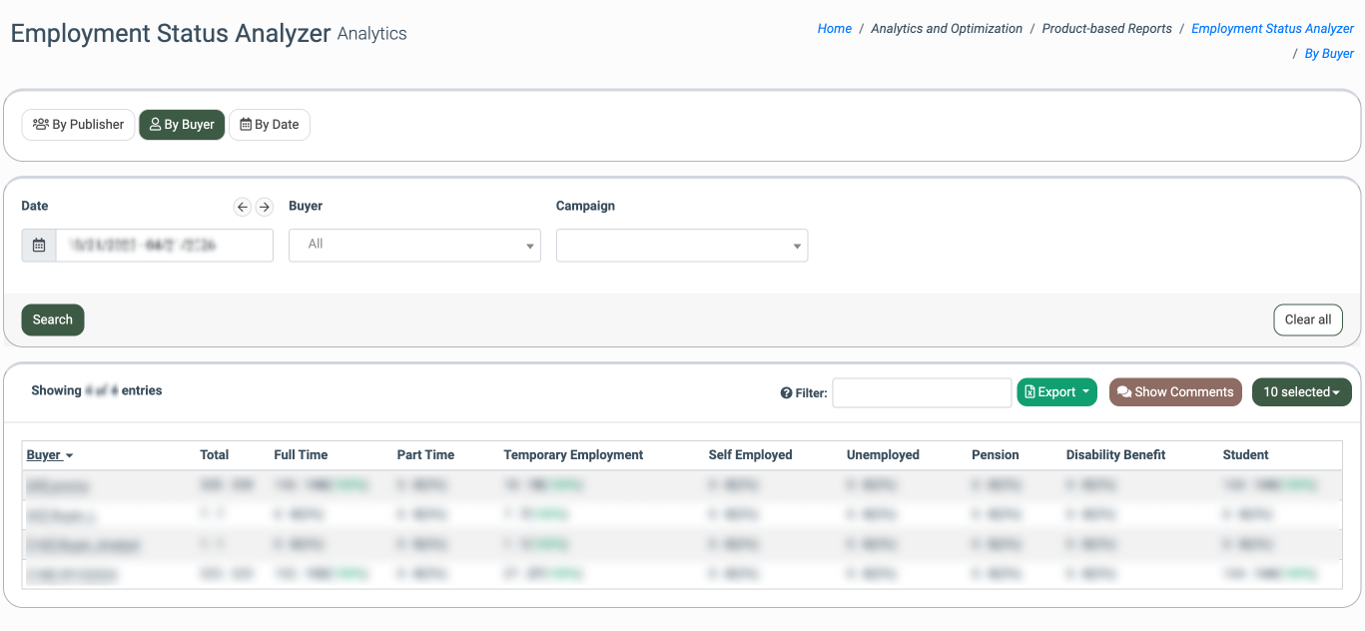
Task: Open the 10 selected columns dropdown
Action: click(1301, 392)
